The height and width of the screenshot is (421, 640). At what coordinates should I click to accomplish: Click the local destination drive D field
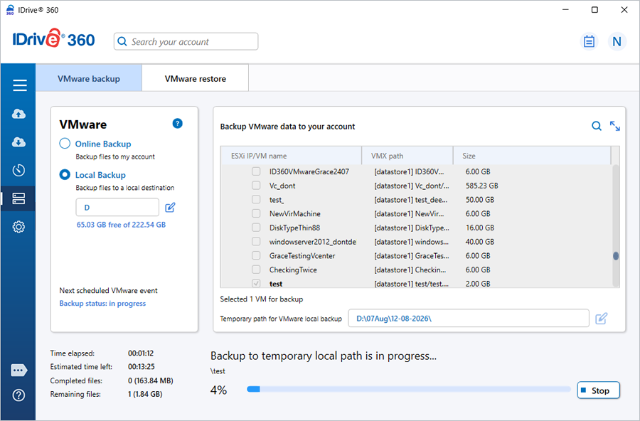(117, 207)
